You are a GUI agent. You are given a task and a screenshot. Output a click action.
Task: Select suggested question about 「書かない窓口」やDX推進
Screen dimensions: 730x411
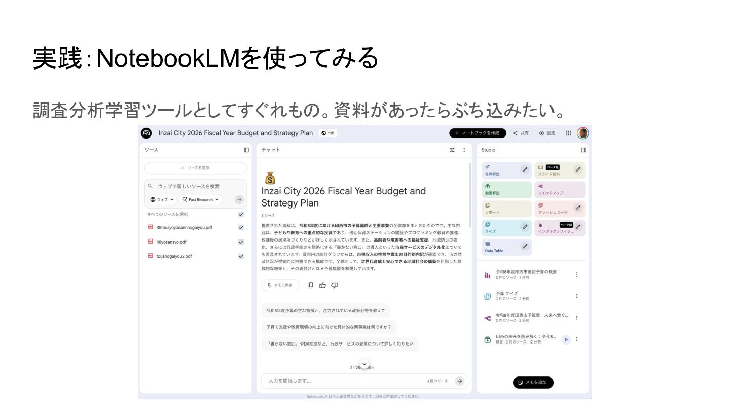point(340,344)
